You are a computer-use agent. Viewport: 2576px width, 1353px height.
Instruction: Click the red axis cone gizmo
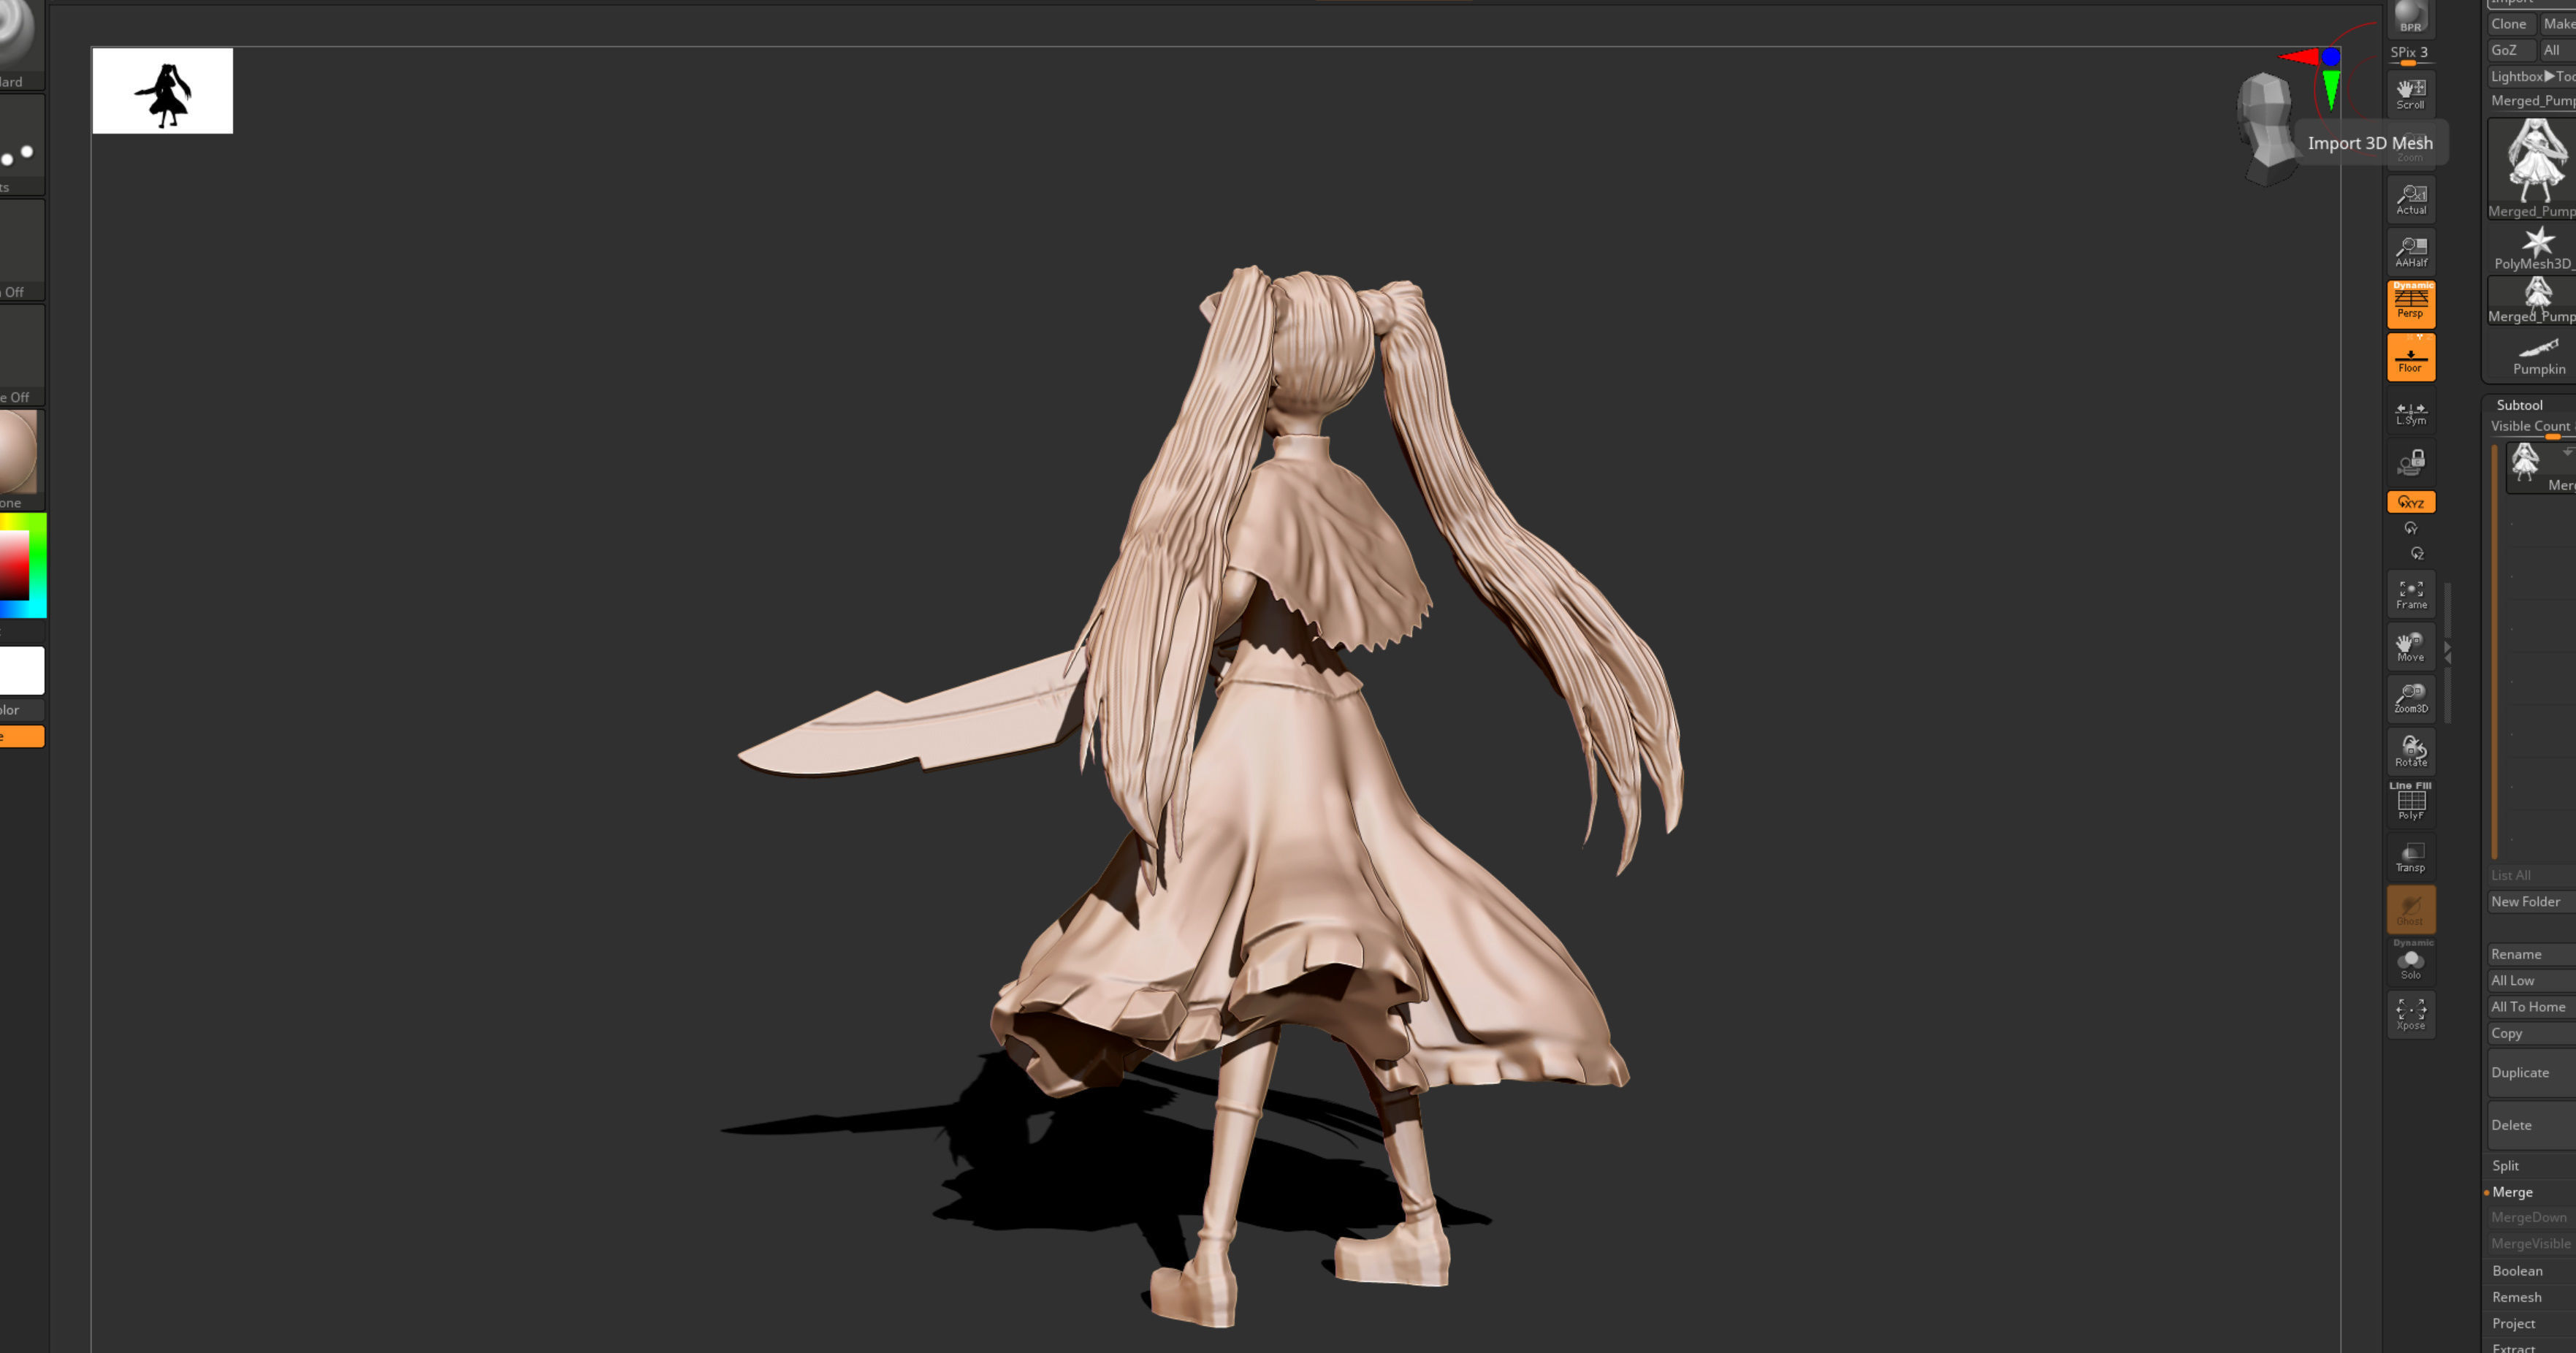coord(2299,57)
